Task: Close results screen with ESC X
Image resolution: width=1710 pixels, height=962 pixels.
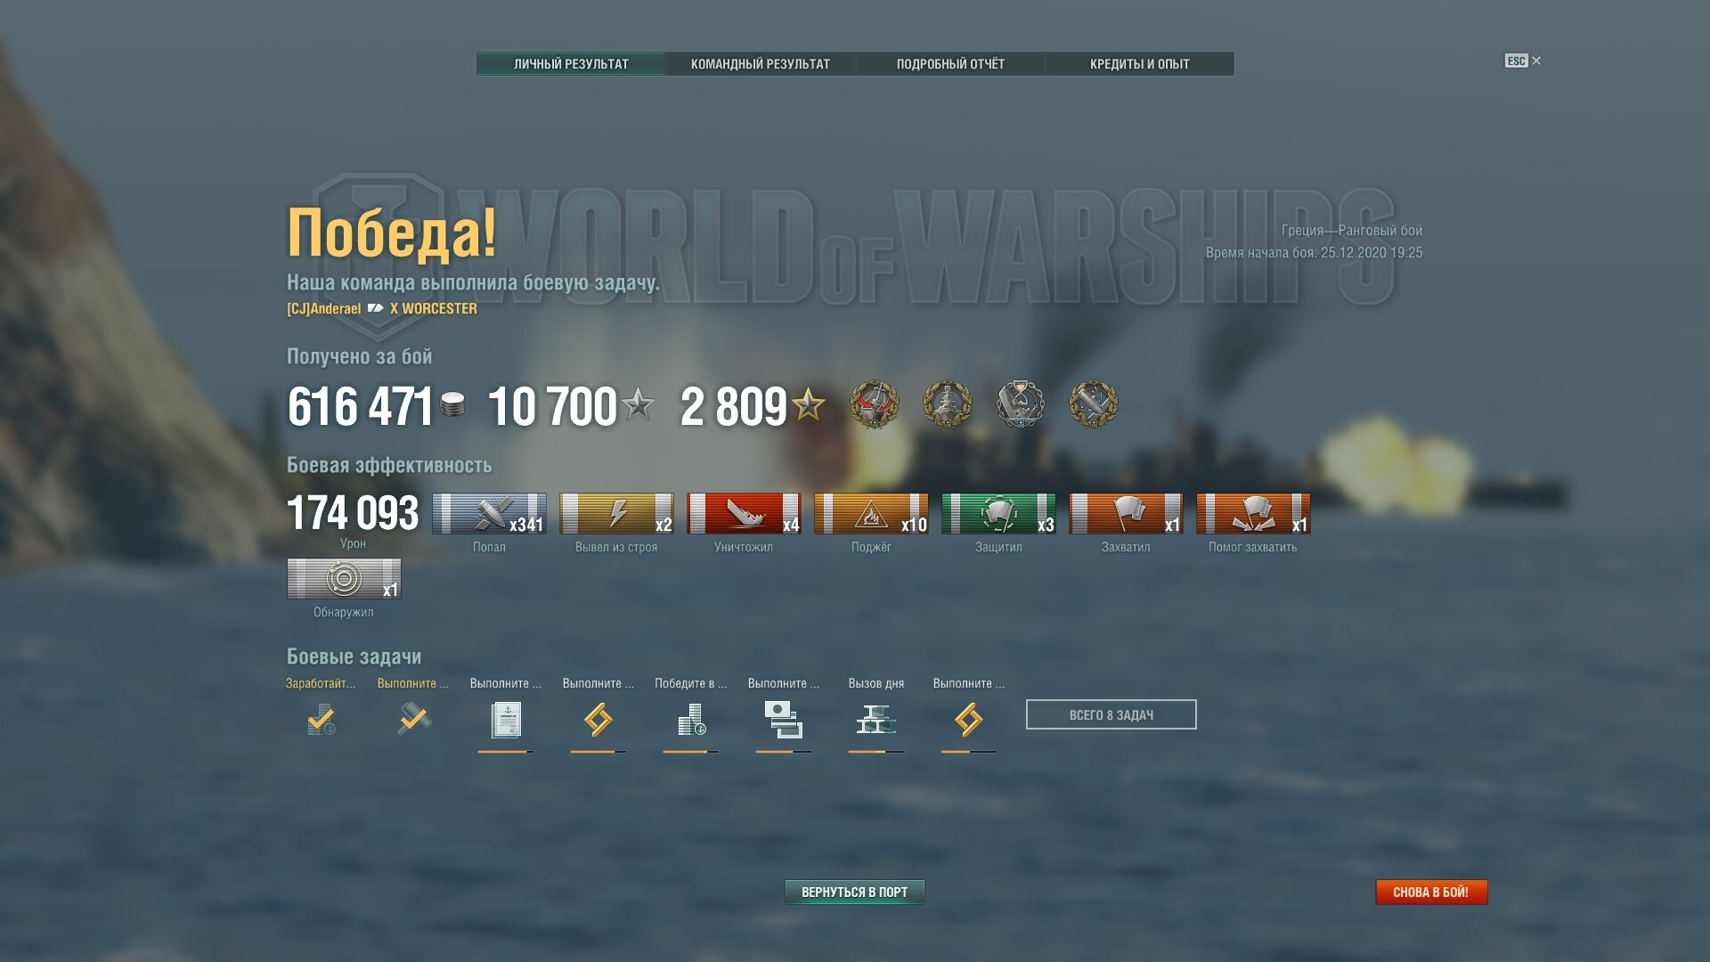Action: click(x=1523, y=61)
